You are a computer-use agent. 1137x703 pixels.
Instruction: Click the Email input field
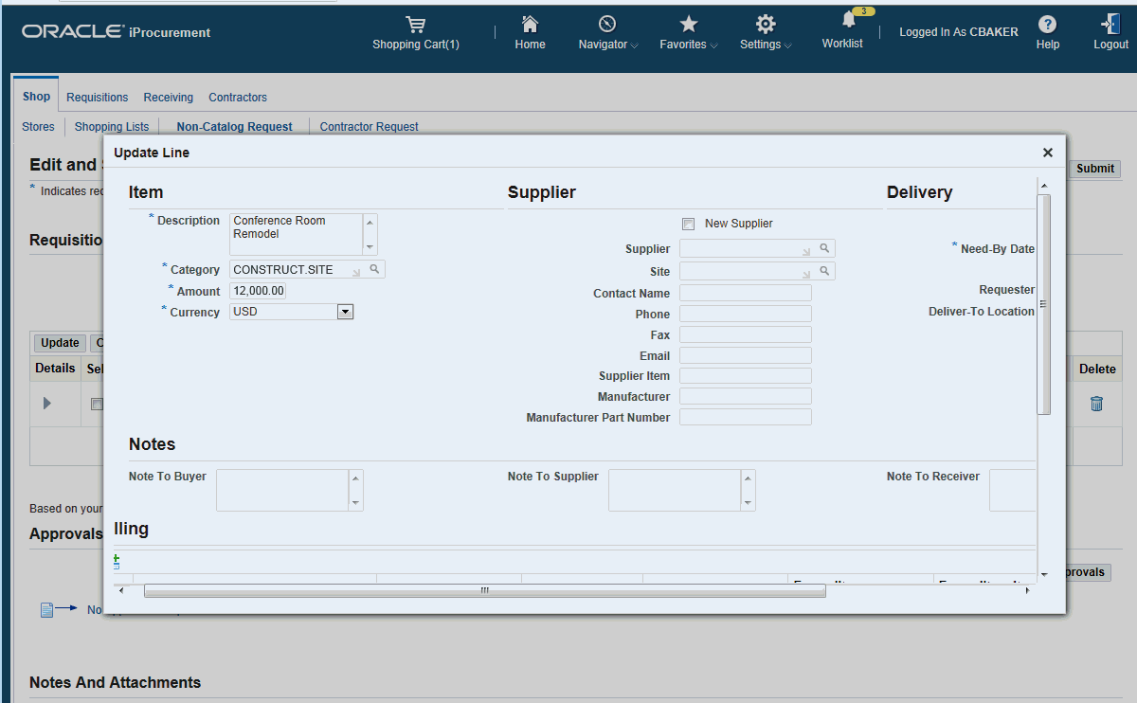point(746,355)
